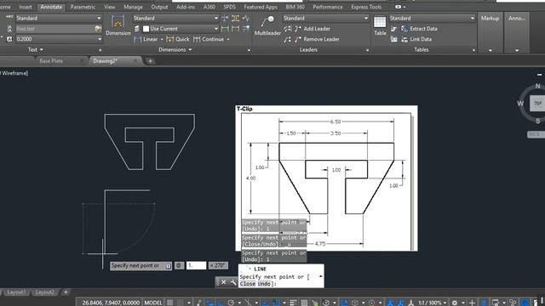Expand the Markup panel

point(490,50)
